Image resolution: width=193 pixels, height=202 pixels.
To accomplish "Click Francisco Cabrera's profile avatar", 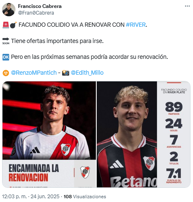I will click(9, 10).
